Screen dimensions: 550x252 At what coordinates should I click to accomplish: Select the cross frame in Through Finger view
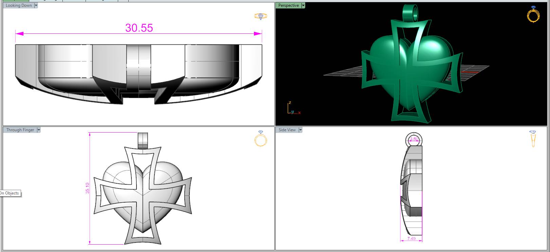(x=143, y=195)
